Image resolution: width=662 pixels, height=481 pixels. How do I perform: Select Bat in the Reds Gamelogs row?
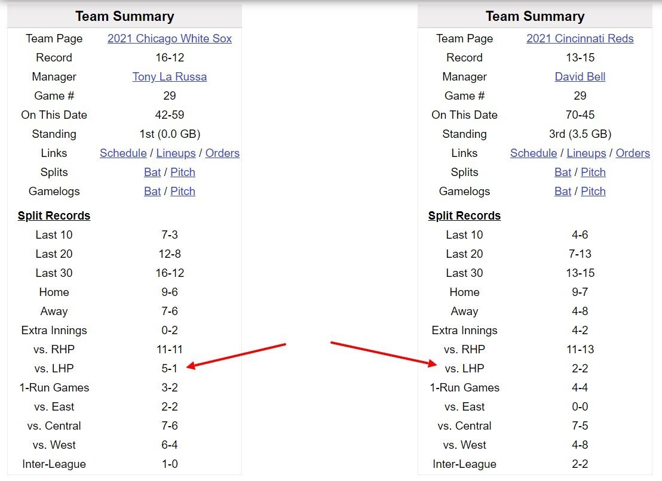(x=563, y=192)
